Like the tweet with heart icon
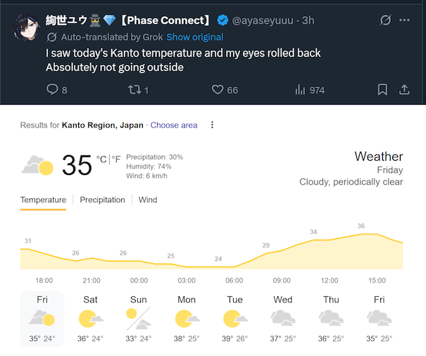This screenshot has height=356, width=426. [218, 90]
